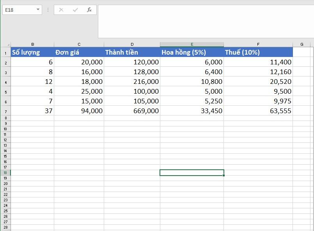314x231 pixels.
Task: Select row 7 header
Action: click(x=6, y=111)
